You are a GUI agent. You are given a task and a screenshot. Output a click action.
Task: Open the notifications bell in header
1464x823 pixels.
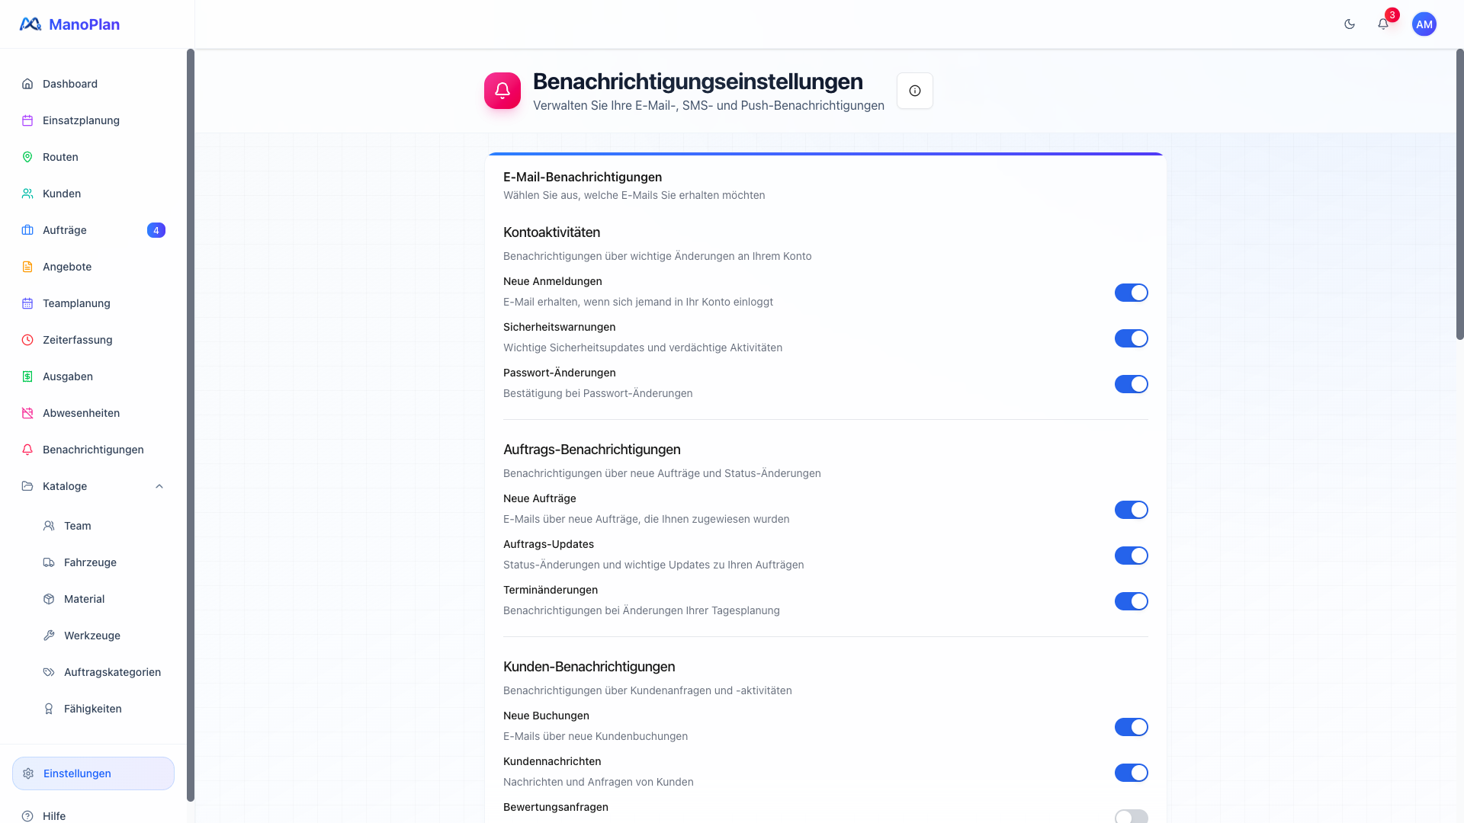(1383, 24)
